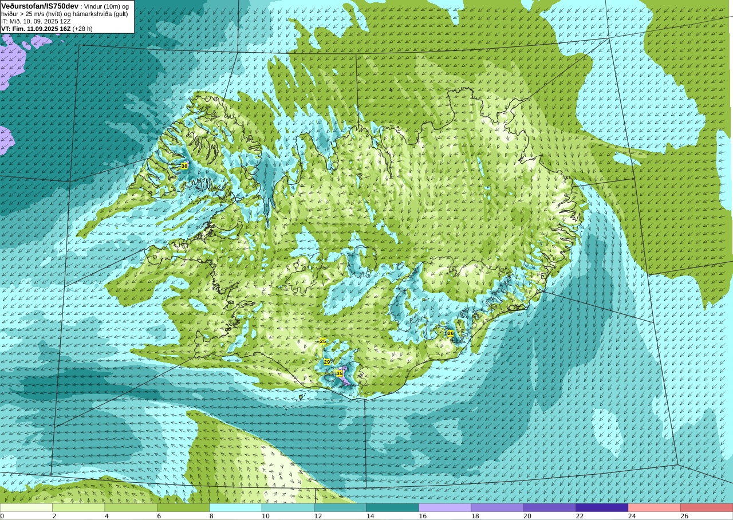Select the lavender 16–18 m/s legend swatch
This screenshot has width=733, height=520.
coord(445,507)
